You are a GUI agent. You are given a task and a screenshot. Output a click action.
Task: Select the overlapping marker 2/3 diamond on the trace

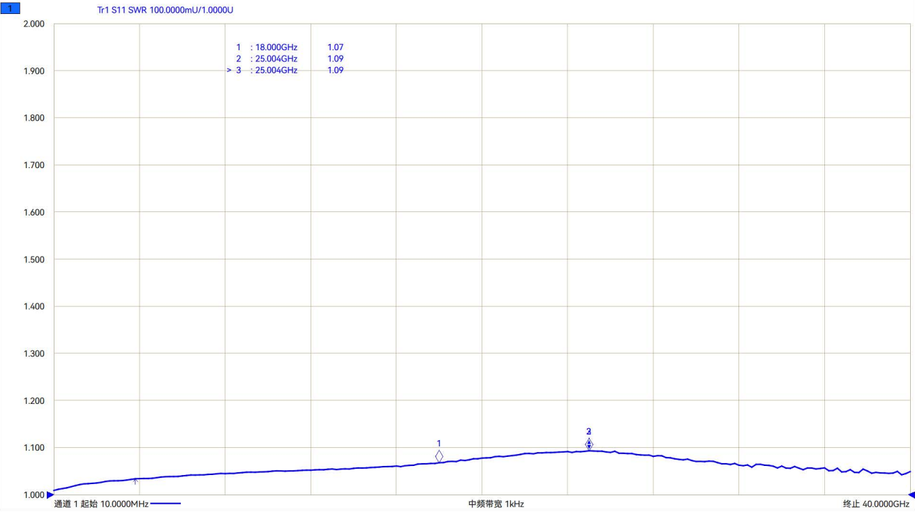point(589,444)
